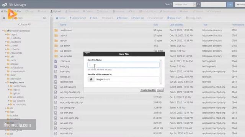Click Collapse All in the folder tree
This screenshot has width=245, height=137.
pyautogui.click(x=24, y=24)
